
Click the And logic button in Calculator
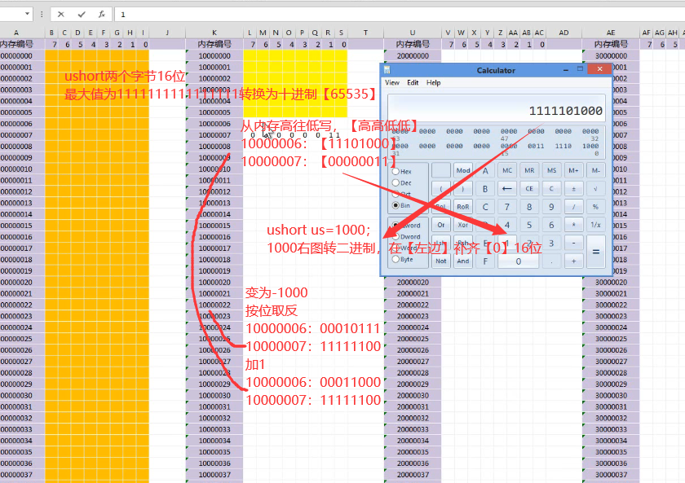(463, 261)
